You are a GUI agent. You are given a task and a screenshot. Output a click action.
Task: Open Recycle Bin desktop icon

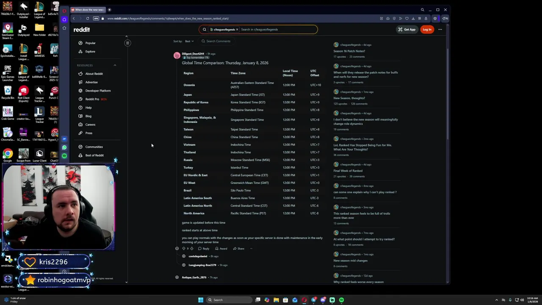[8, 92]
